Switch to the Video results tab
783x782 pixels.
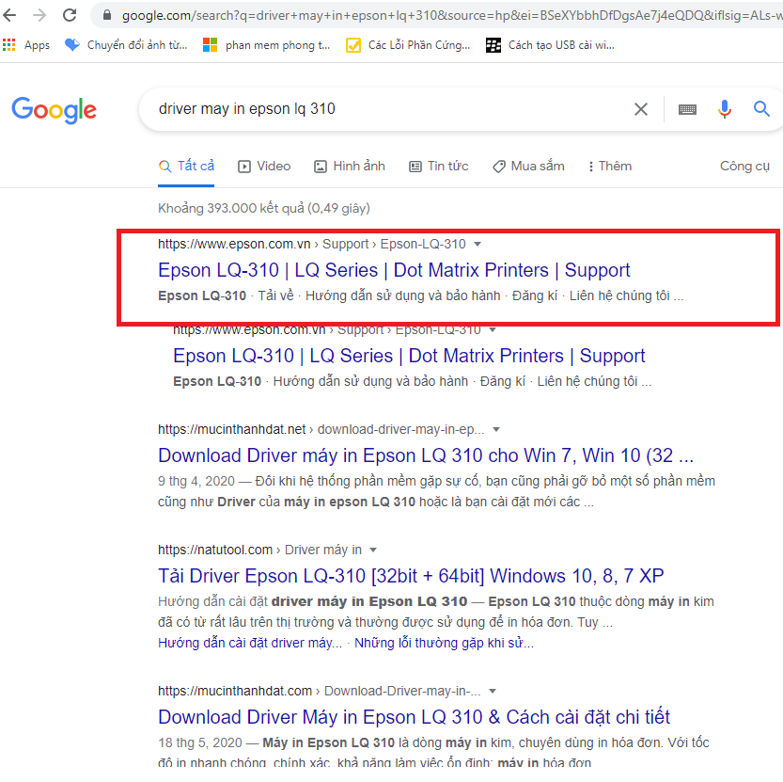[x=264, y=166]
